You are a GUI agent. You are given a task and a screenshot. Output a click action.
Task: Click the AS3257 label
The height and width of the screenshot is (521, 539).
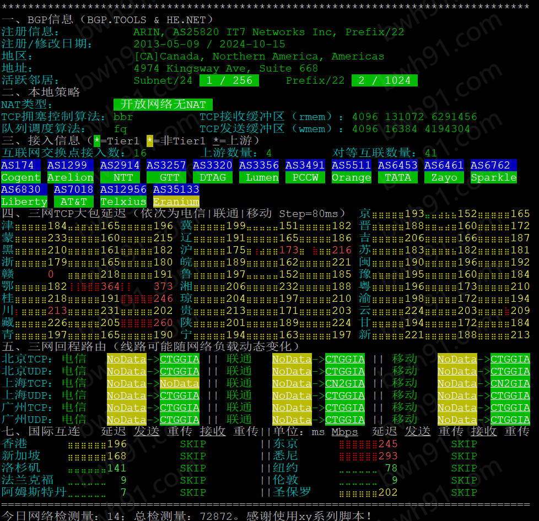coord(166,165)
